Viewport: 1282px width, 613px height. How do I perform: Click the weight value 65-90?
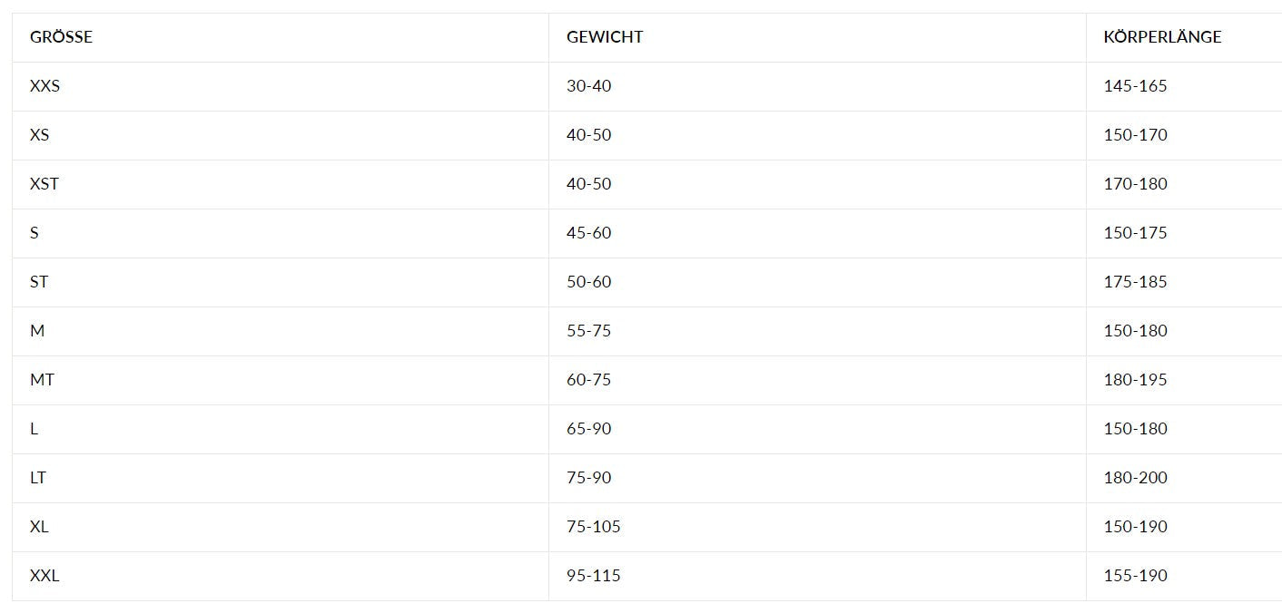[589, 429]
